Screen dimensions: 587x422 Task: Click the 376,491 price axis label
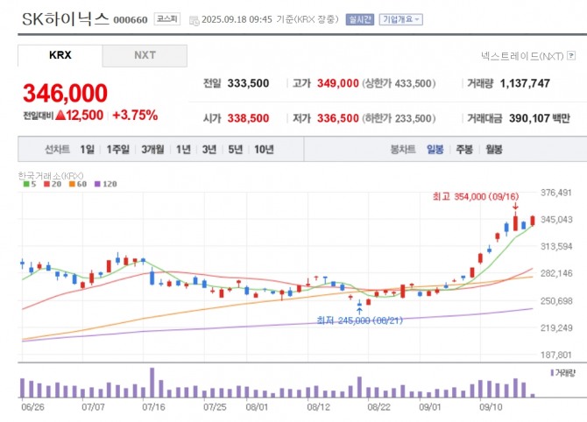(x=556, y=193)
